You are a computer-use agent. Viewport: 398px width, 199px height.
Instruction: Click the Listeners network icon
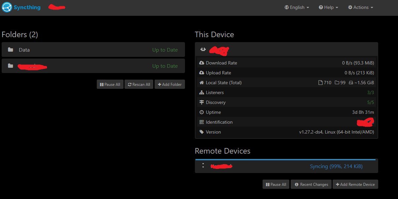point(202,92)
